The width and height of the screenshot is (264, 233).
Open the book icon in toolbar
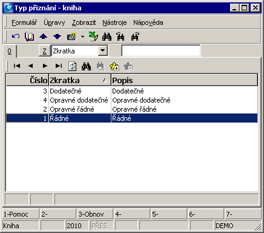29,36
